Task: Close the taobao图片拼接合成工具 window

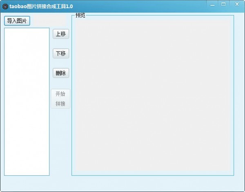Action: [x=237, y=4]
